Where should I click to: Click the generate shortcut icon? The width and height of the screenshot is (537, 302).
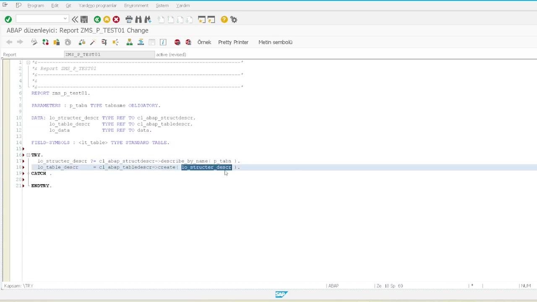point(211,19)
